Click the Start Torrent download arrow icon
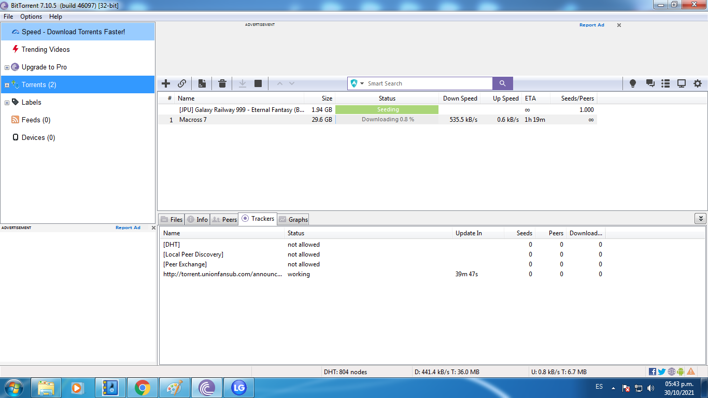 pos(242,83)
